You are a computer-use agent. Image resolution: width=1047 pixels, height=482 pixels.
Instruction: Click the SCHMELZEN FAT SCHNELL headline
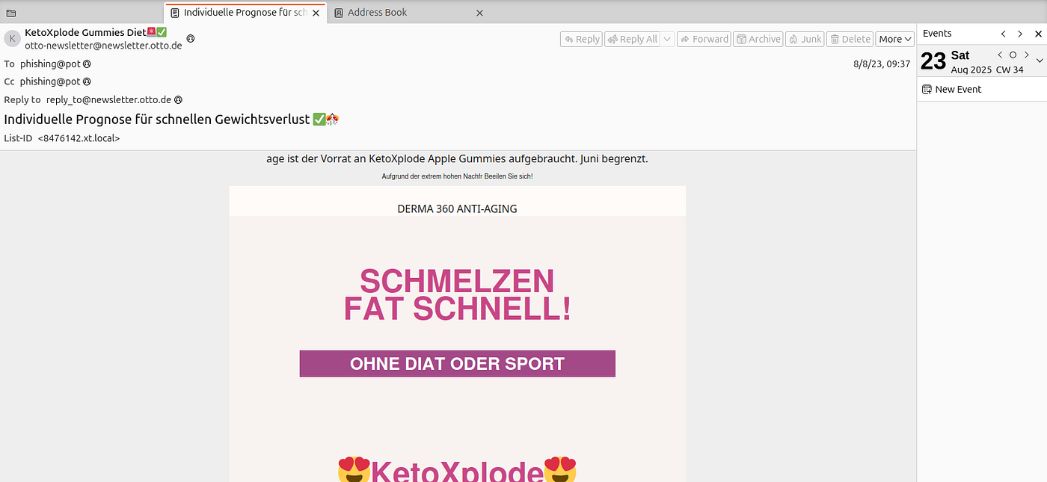[x=457, y=295]
